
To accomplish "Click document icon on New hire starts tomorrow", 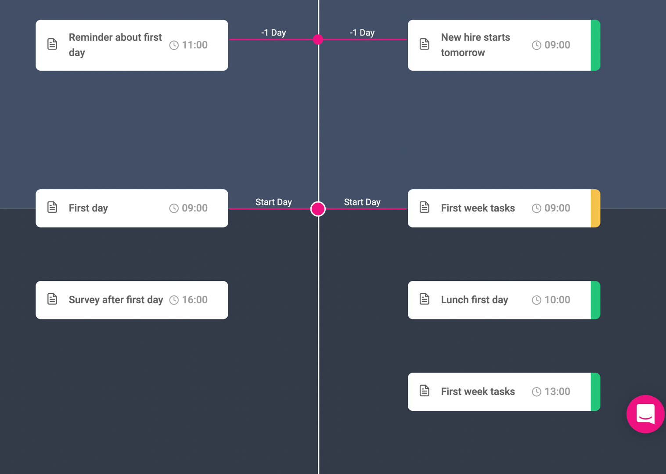I will click(425, 44).
